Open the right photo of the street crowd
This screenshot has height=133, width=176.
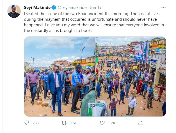click(131, 76)
